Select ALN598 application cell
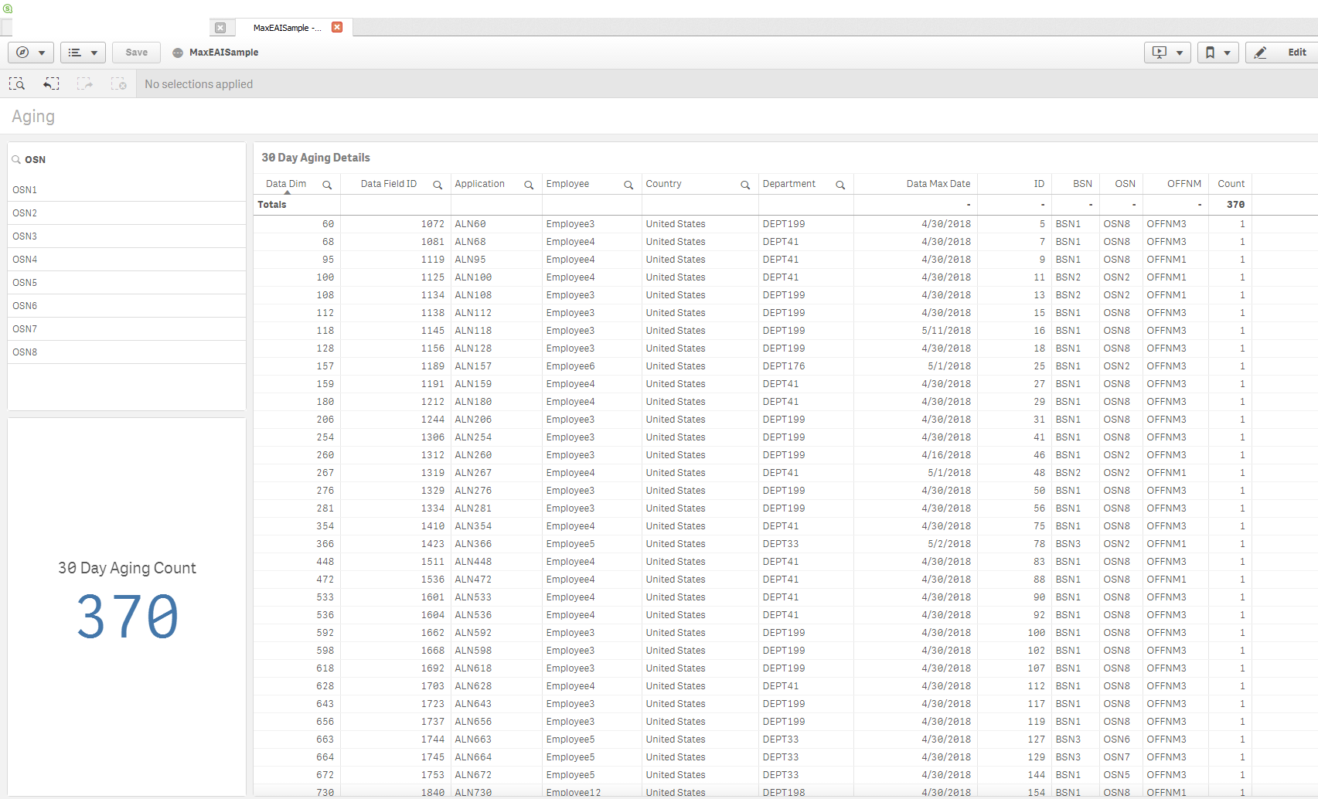This screenshot has height=799, width=1318. tap(496, 651)
